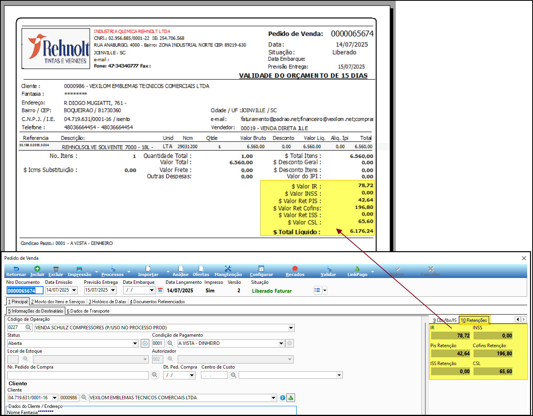The width and height of the screenshot is (533, 416).
Task: Open the Cliente CNPJ 04.719.631/0001-16 dropdown
Action: pos(54,398)
